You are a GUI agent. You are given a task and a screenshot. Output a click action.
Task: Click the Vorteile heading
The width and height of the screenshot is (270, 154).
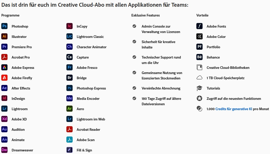coord(202,15)
